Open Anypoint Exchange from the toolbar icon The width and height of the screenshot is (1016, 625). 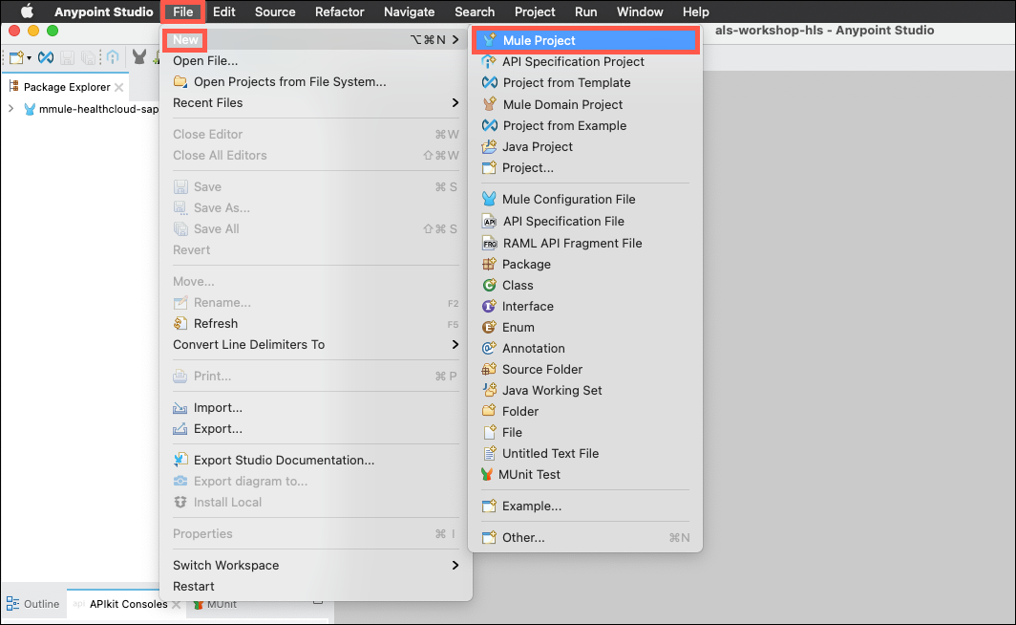pos(46,57)
